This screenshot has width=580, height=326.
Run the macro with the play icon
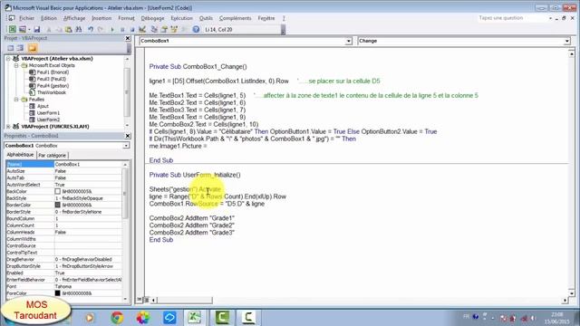[112, 29]
